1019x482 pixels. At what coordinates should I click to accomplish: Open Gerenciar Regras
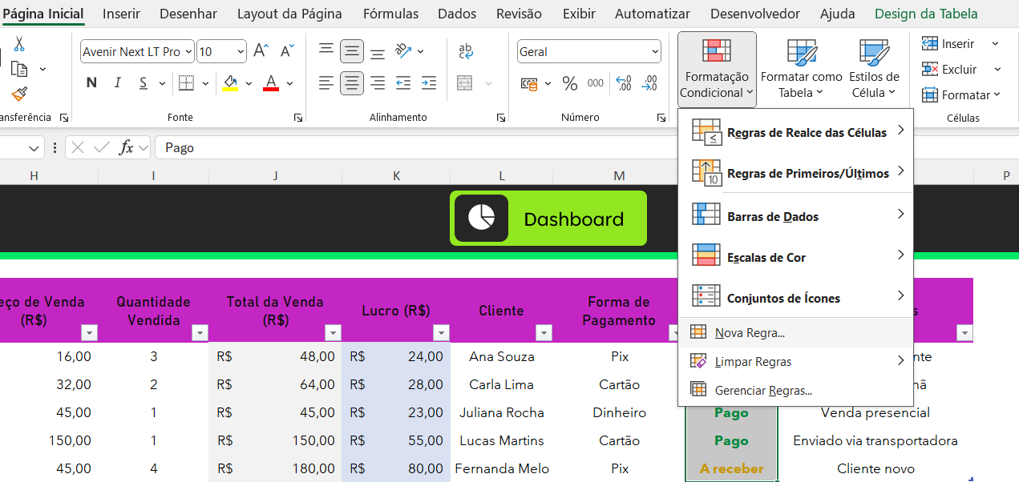(763, 390)
